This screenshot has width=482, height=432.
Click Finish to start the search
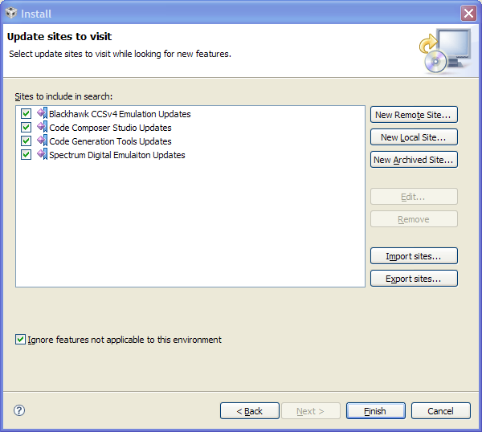tap(376, 411)
